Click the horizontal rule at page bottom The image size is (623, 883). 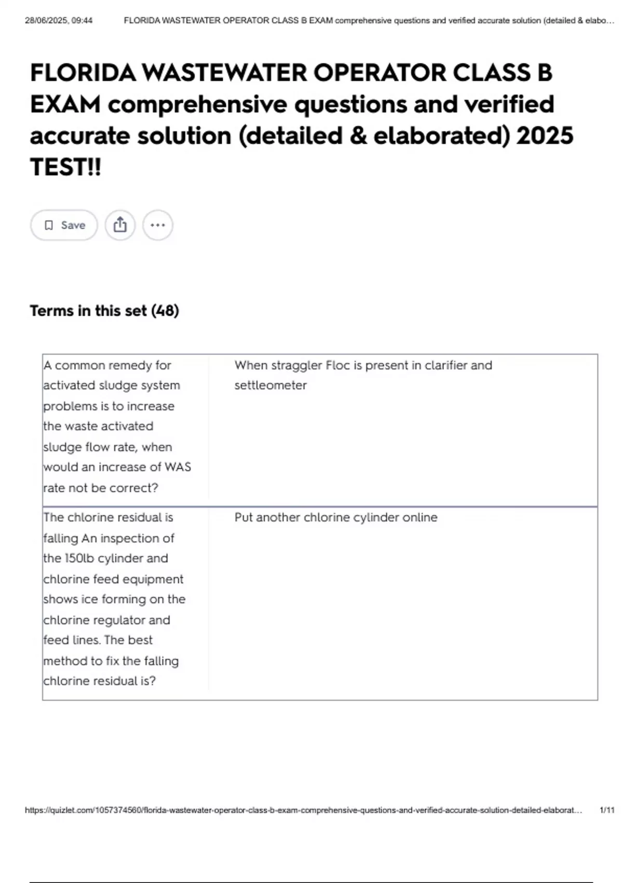coord(311,881)
